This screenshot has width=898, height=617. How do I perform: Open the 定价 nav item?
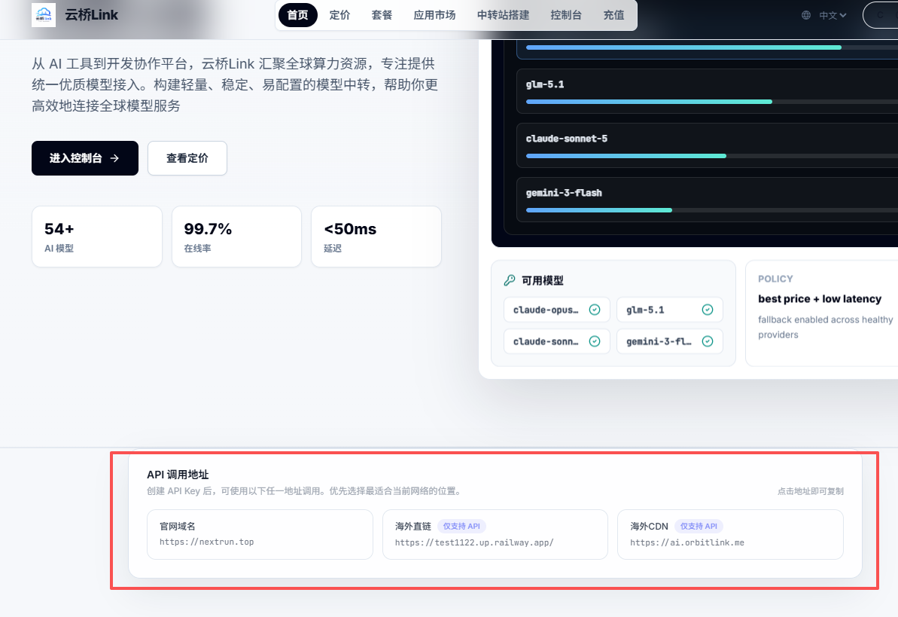339,15
